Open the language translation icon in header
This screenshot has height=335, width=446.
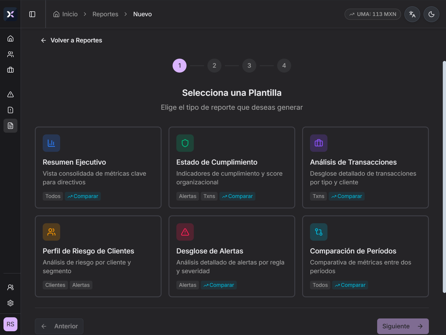pos(412,14)
